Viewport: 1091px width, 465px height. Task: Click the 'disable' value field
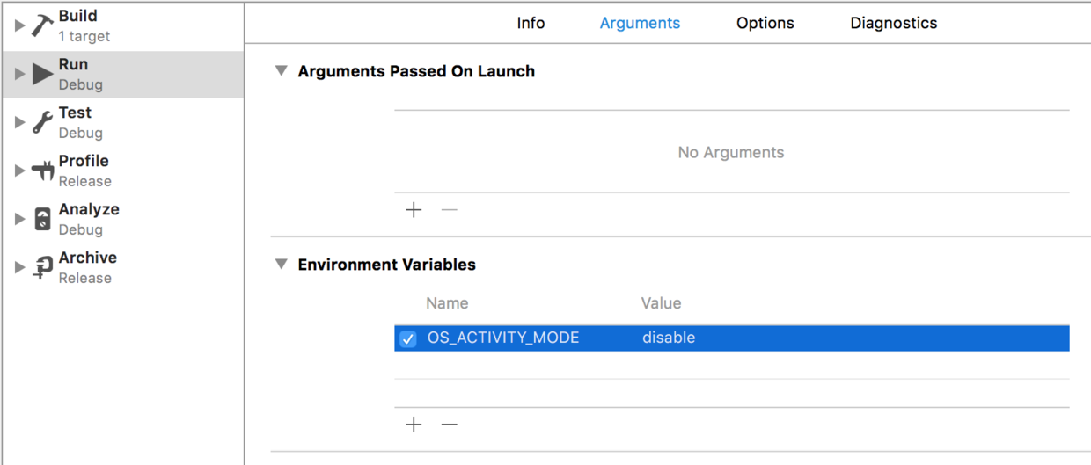coord(669,338)
